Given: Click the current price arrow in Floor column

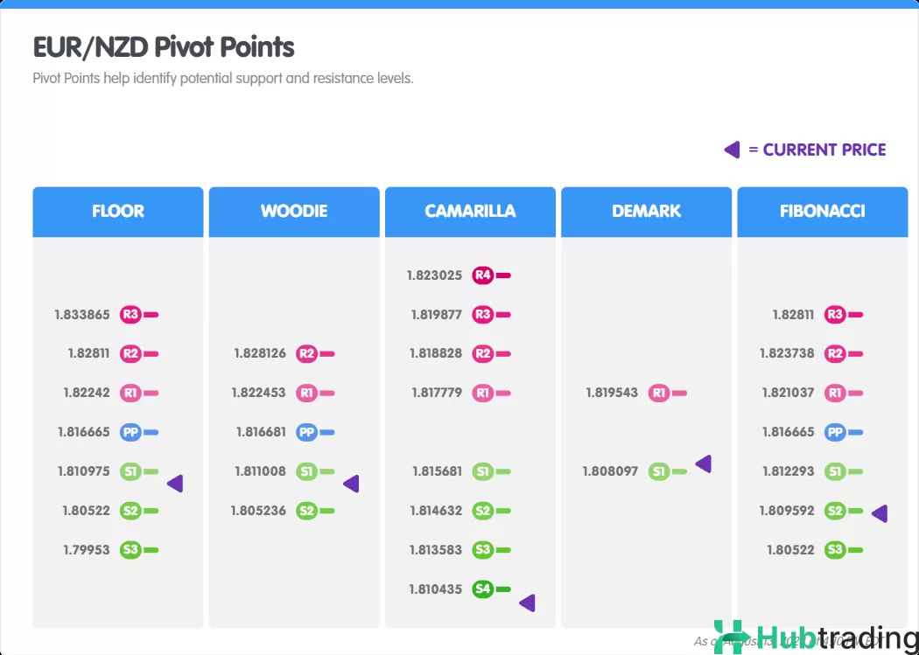Looking at the screenshot, I should tap(175, 483).
